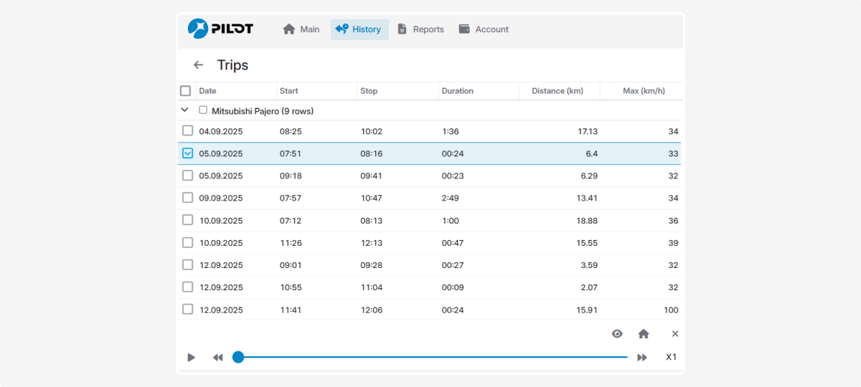Collapse the Mitsubishi Pajero group chevron
861x387 pixels.
click(x=184, y=110)
